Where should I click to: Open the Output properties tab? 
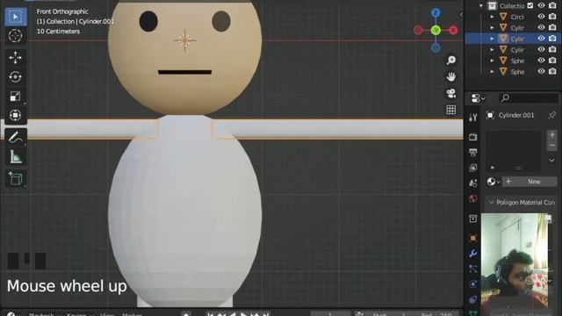pos(473,152)
